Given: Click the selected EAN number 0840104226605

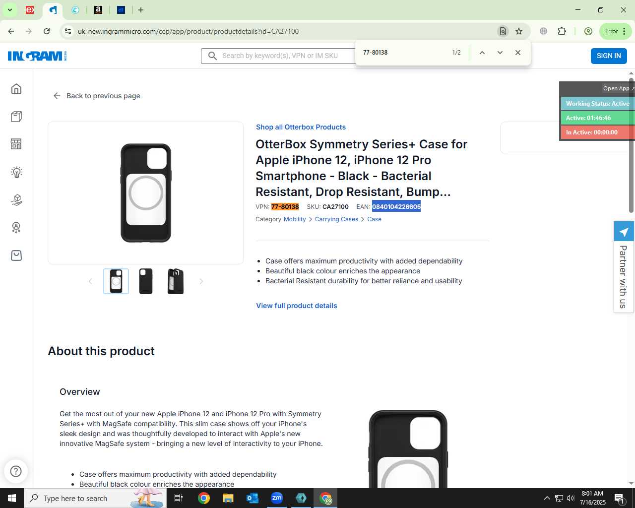Looking at the screenshot, I should tap(396, 207).
